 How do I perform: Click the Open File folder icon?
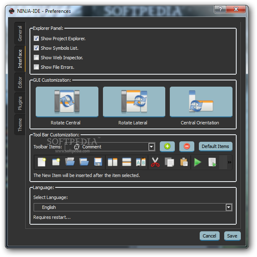tap(70, 162)
